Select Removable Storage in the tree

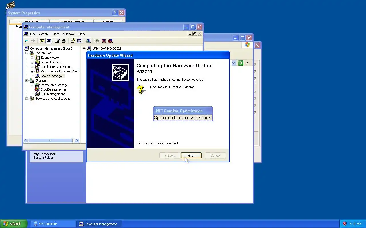coord(54,85)
